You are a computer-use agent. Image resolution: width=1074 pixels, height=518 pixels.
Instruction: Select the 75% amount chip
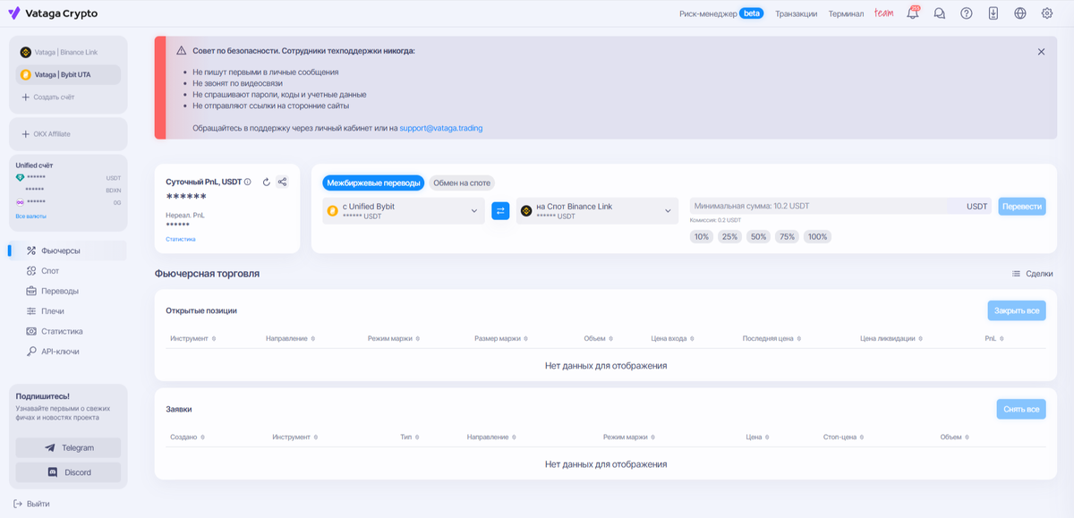coord(787,237)
